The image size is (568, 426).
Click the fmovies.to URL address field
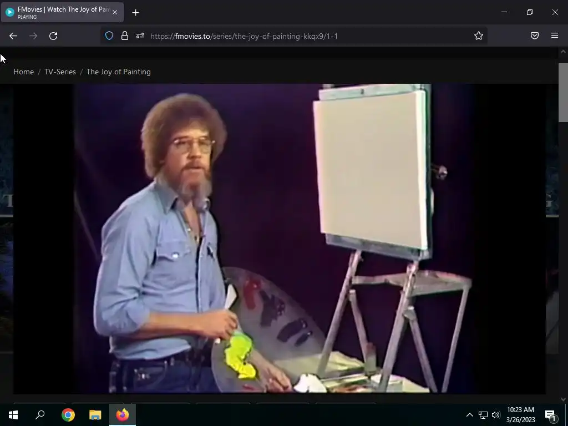click(293, 36)
